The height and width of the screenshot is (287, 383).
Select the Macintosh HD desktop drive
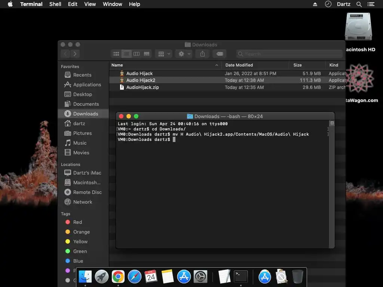(358, 27)
